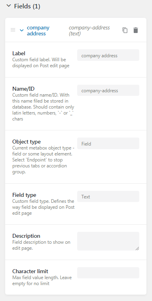Click the italic company-address (text) summary
This screenshot has height=301, width=152.
pos(89,31)
